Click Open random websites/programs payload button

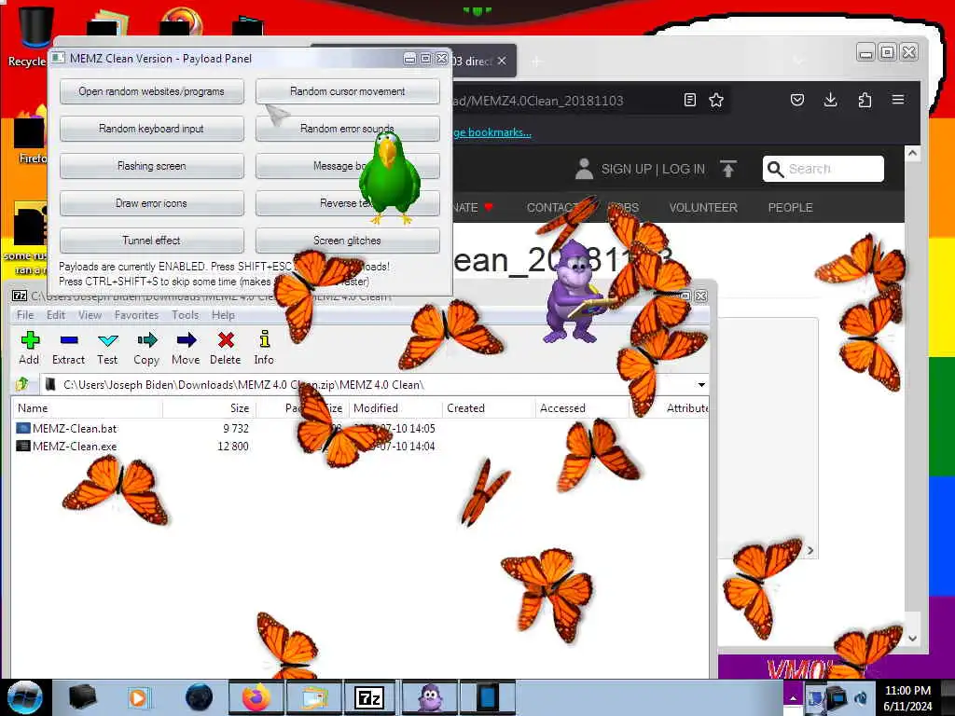tap(152, 91)
